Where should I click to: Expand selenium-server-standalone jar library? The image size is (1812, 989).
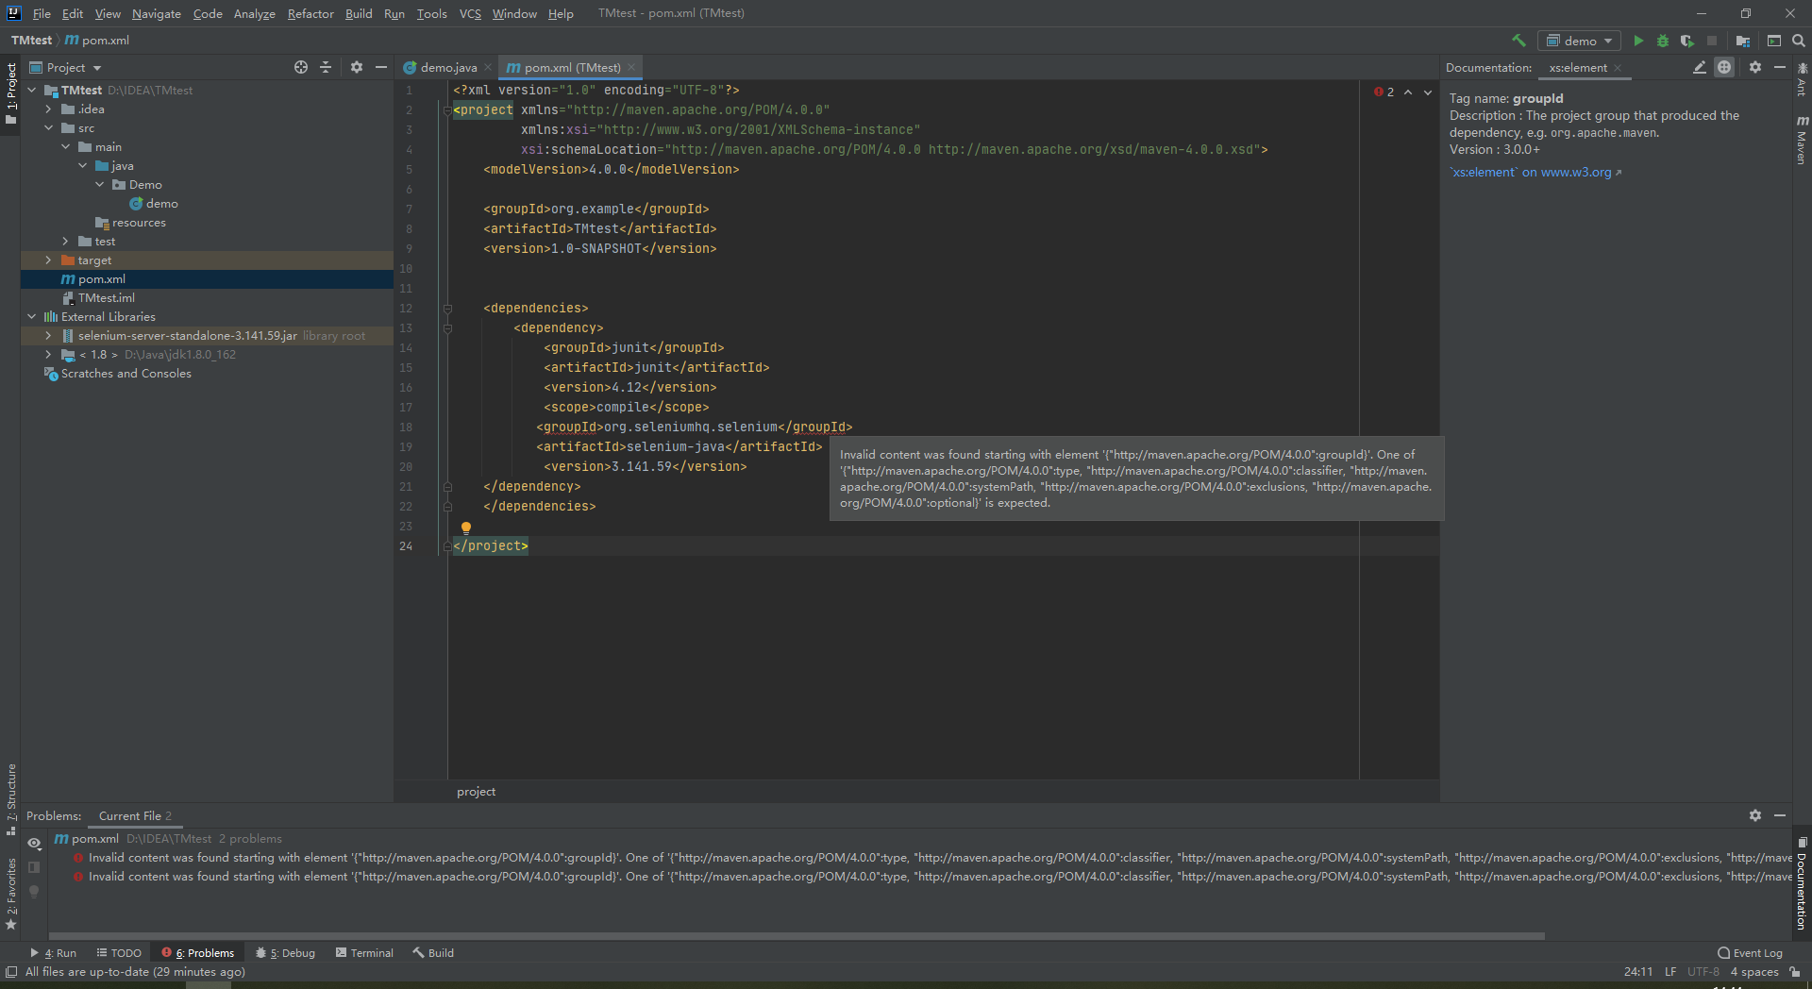click(48, 335)
